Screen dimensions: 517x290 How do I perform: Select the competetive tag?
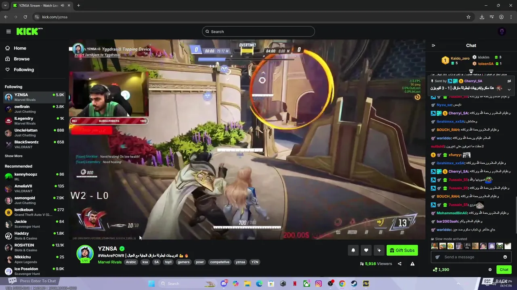pos(220,262)
